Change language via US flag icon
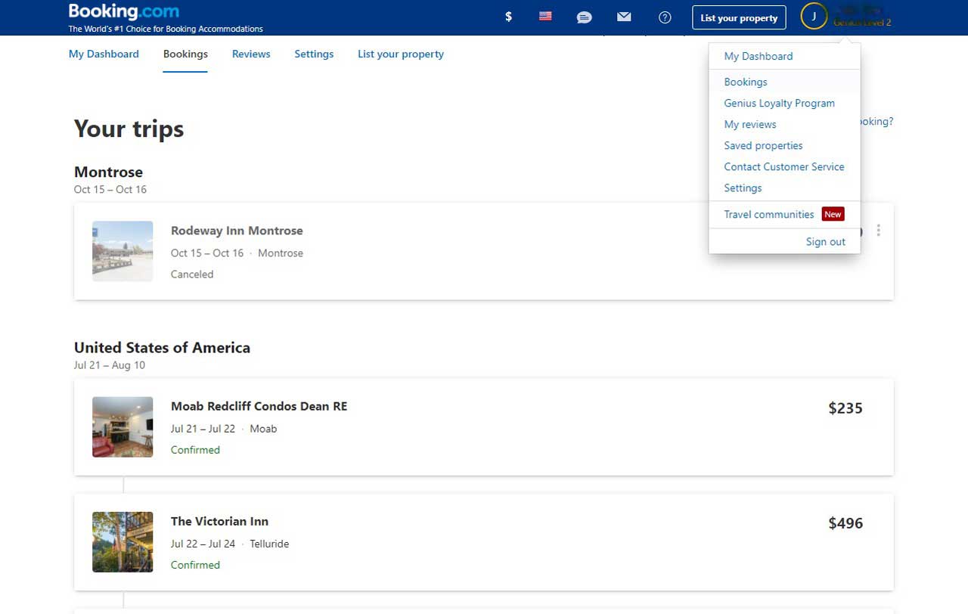968x614 pixels. coord(545,16)
